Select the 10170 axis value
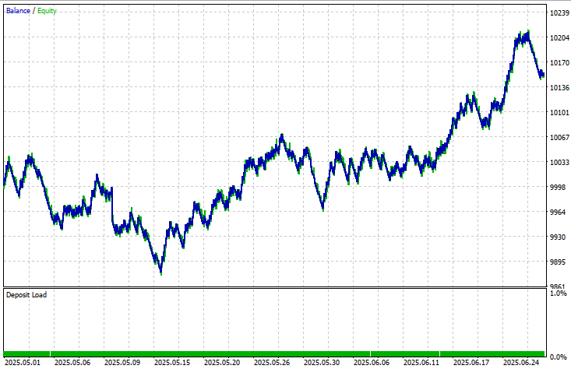Image resolution: width=571 pixels, height=369 pixels. [x=559, y=63]
